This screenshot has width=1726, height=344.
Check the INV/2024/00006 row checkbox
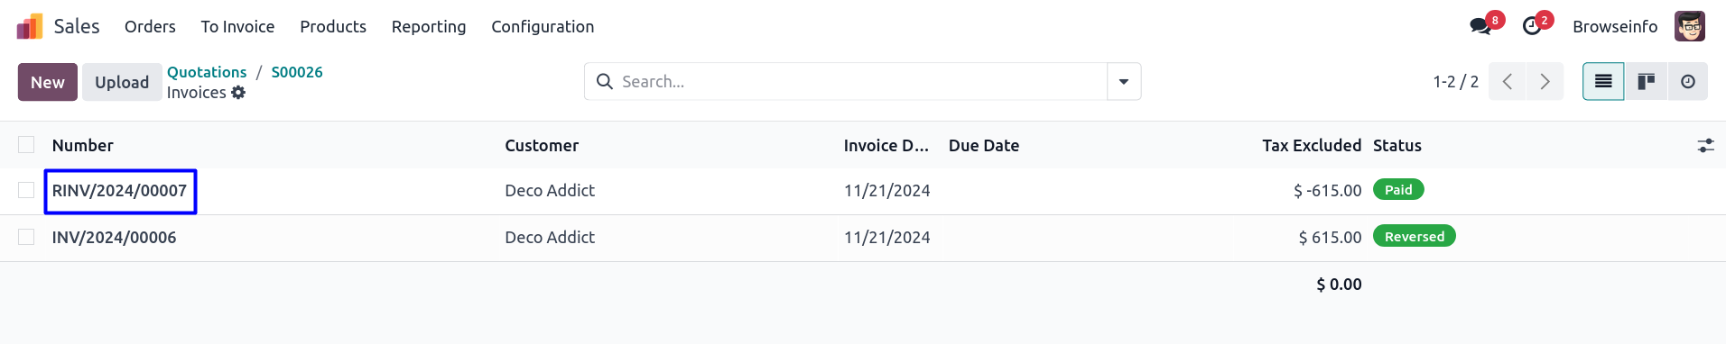26,237
